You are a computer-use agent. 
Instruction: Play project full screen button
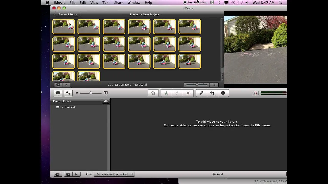pos(58,85)
